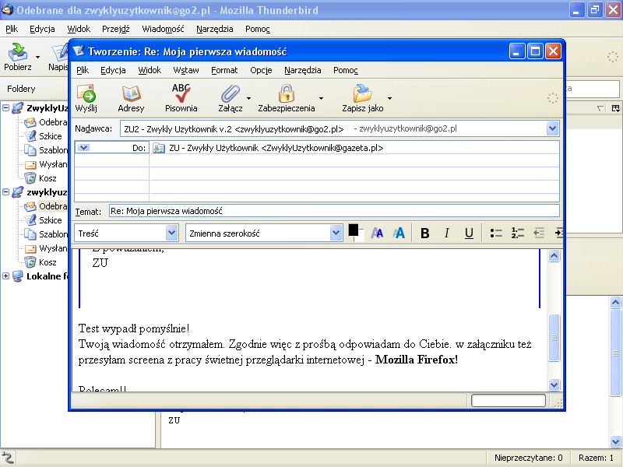
Task: Open Edycja menu in compose window
Action: tap(113, 70)
